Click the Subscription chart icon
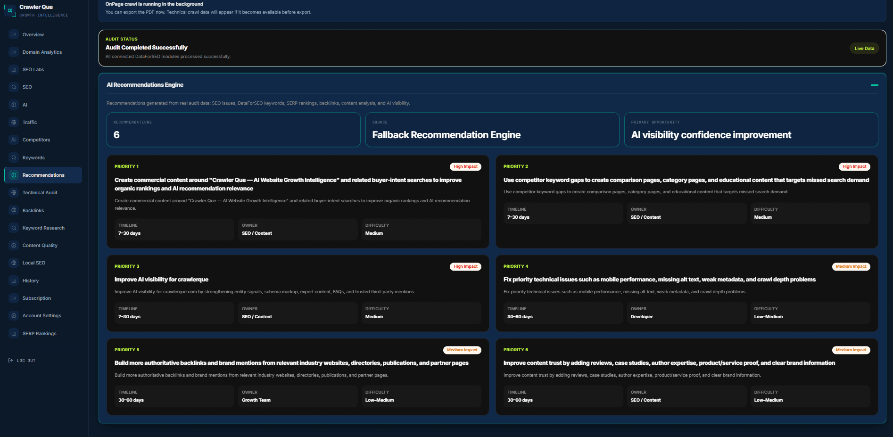 tap(14, 298)
